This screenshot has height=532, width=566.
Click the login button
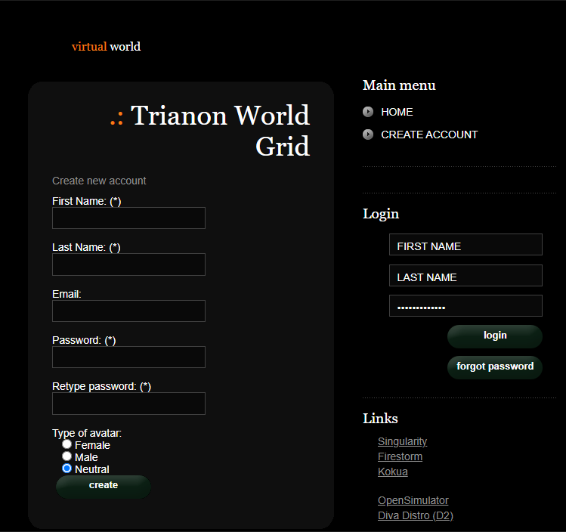494,336
